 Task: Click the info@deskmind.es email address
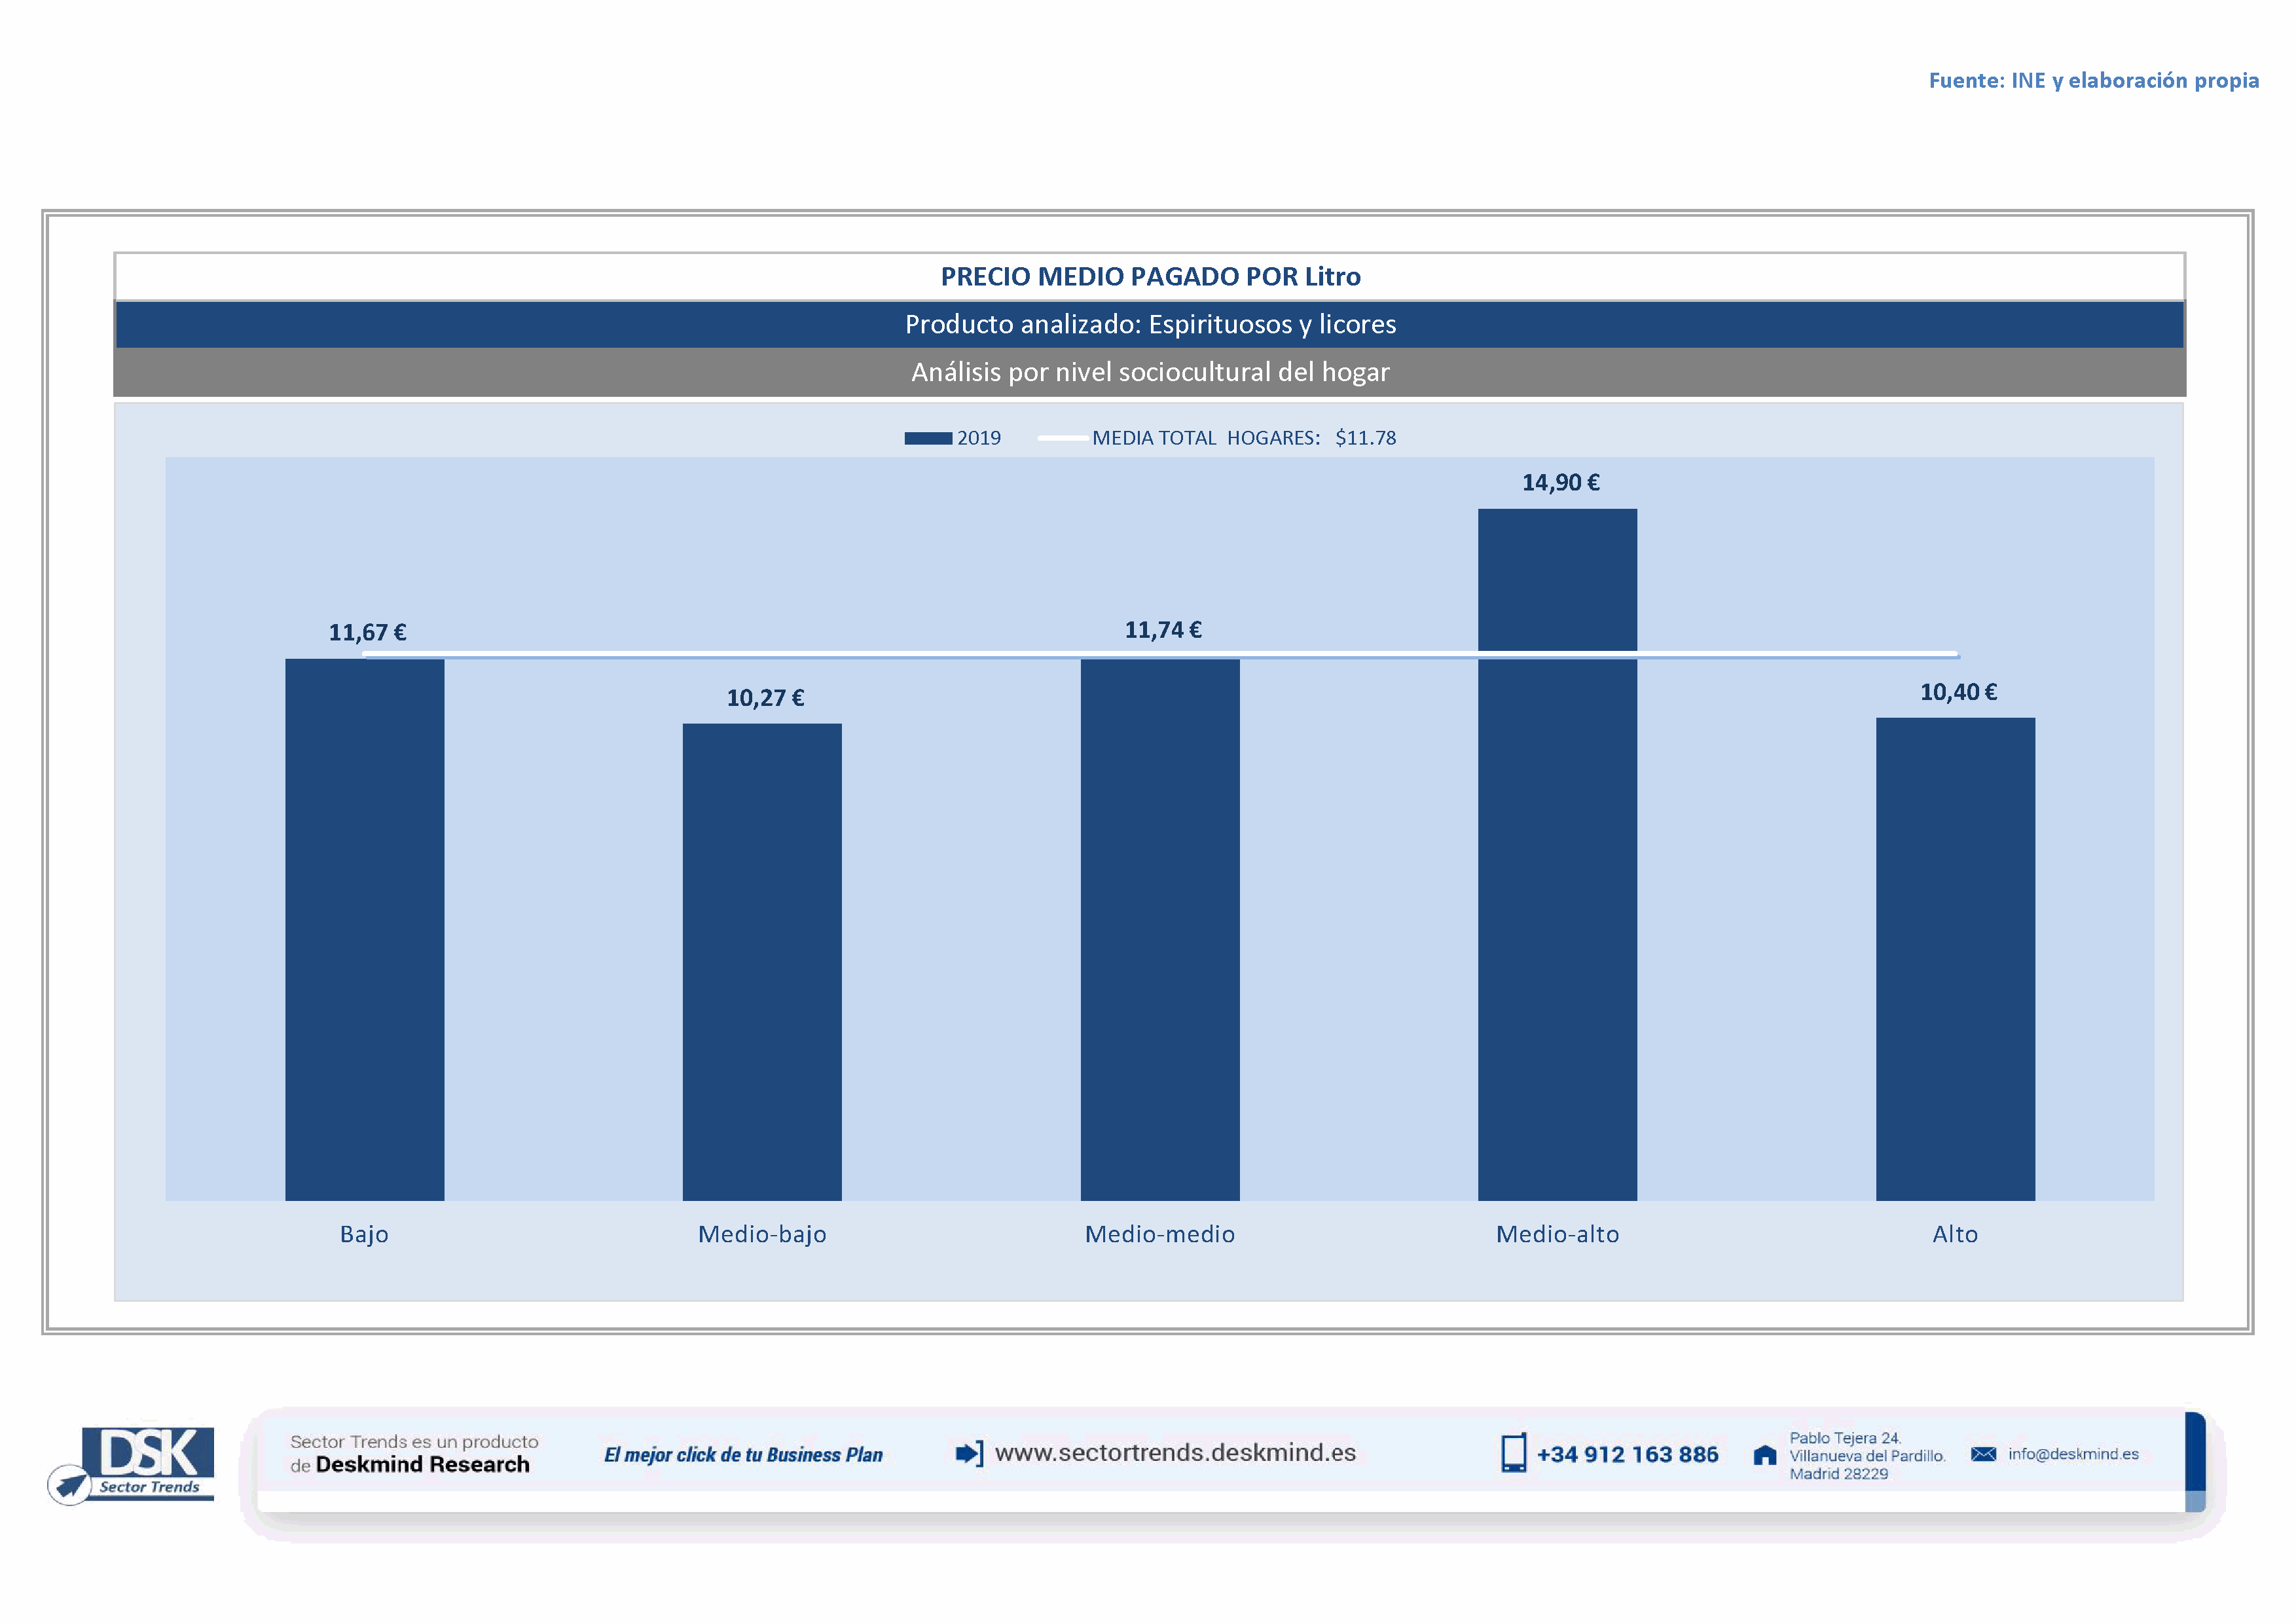(x=2073, y=1454)
